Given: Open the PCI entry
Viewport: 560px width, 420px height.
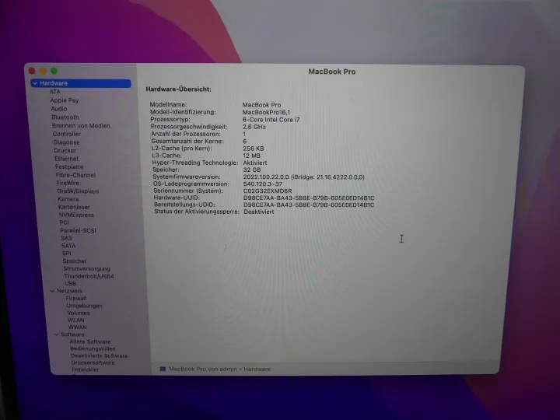Looking at the screenshot, I should (64, 222).
